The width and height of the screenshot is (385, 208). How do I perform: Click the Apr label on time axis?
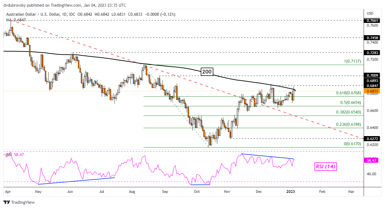tap(7, 191)
